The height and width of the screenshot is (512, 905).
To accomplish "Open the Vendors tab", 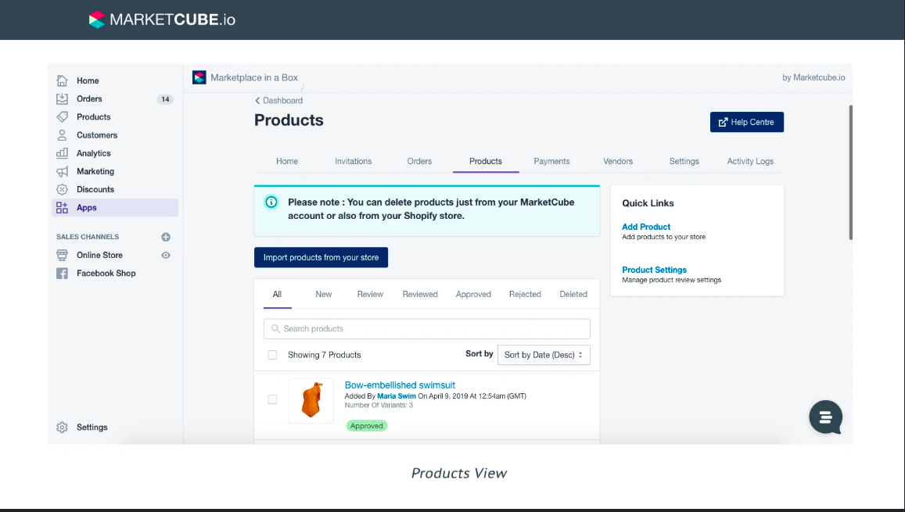I will click(x=618, y=162).
